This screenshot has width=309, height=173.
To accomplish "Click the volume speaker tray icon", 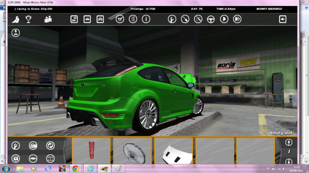I will [x=284, y=169].
